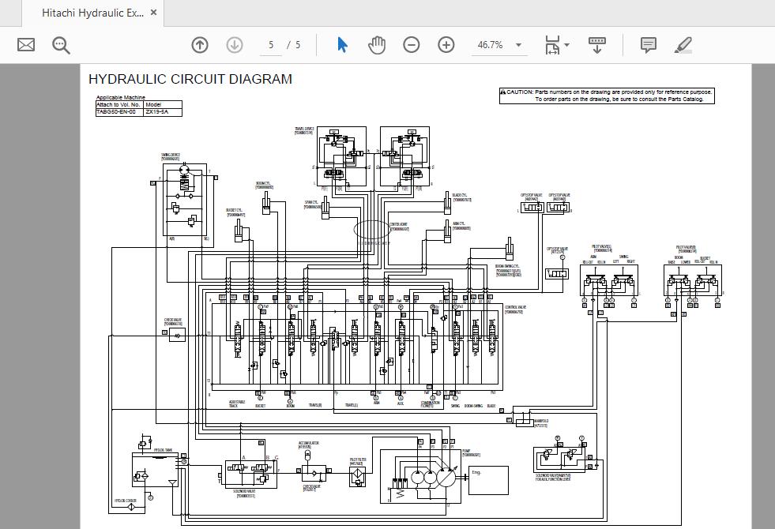This screenshot has width=775, height=529.
Task: Email the document using the envelope icon
Action: (x=25, y=45)
